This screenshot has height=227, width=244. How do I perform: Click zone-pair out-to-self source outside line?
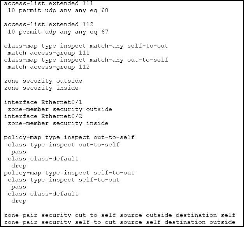(x=120, y=215)
